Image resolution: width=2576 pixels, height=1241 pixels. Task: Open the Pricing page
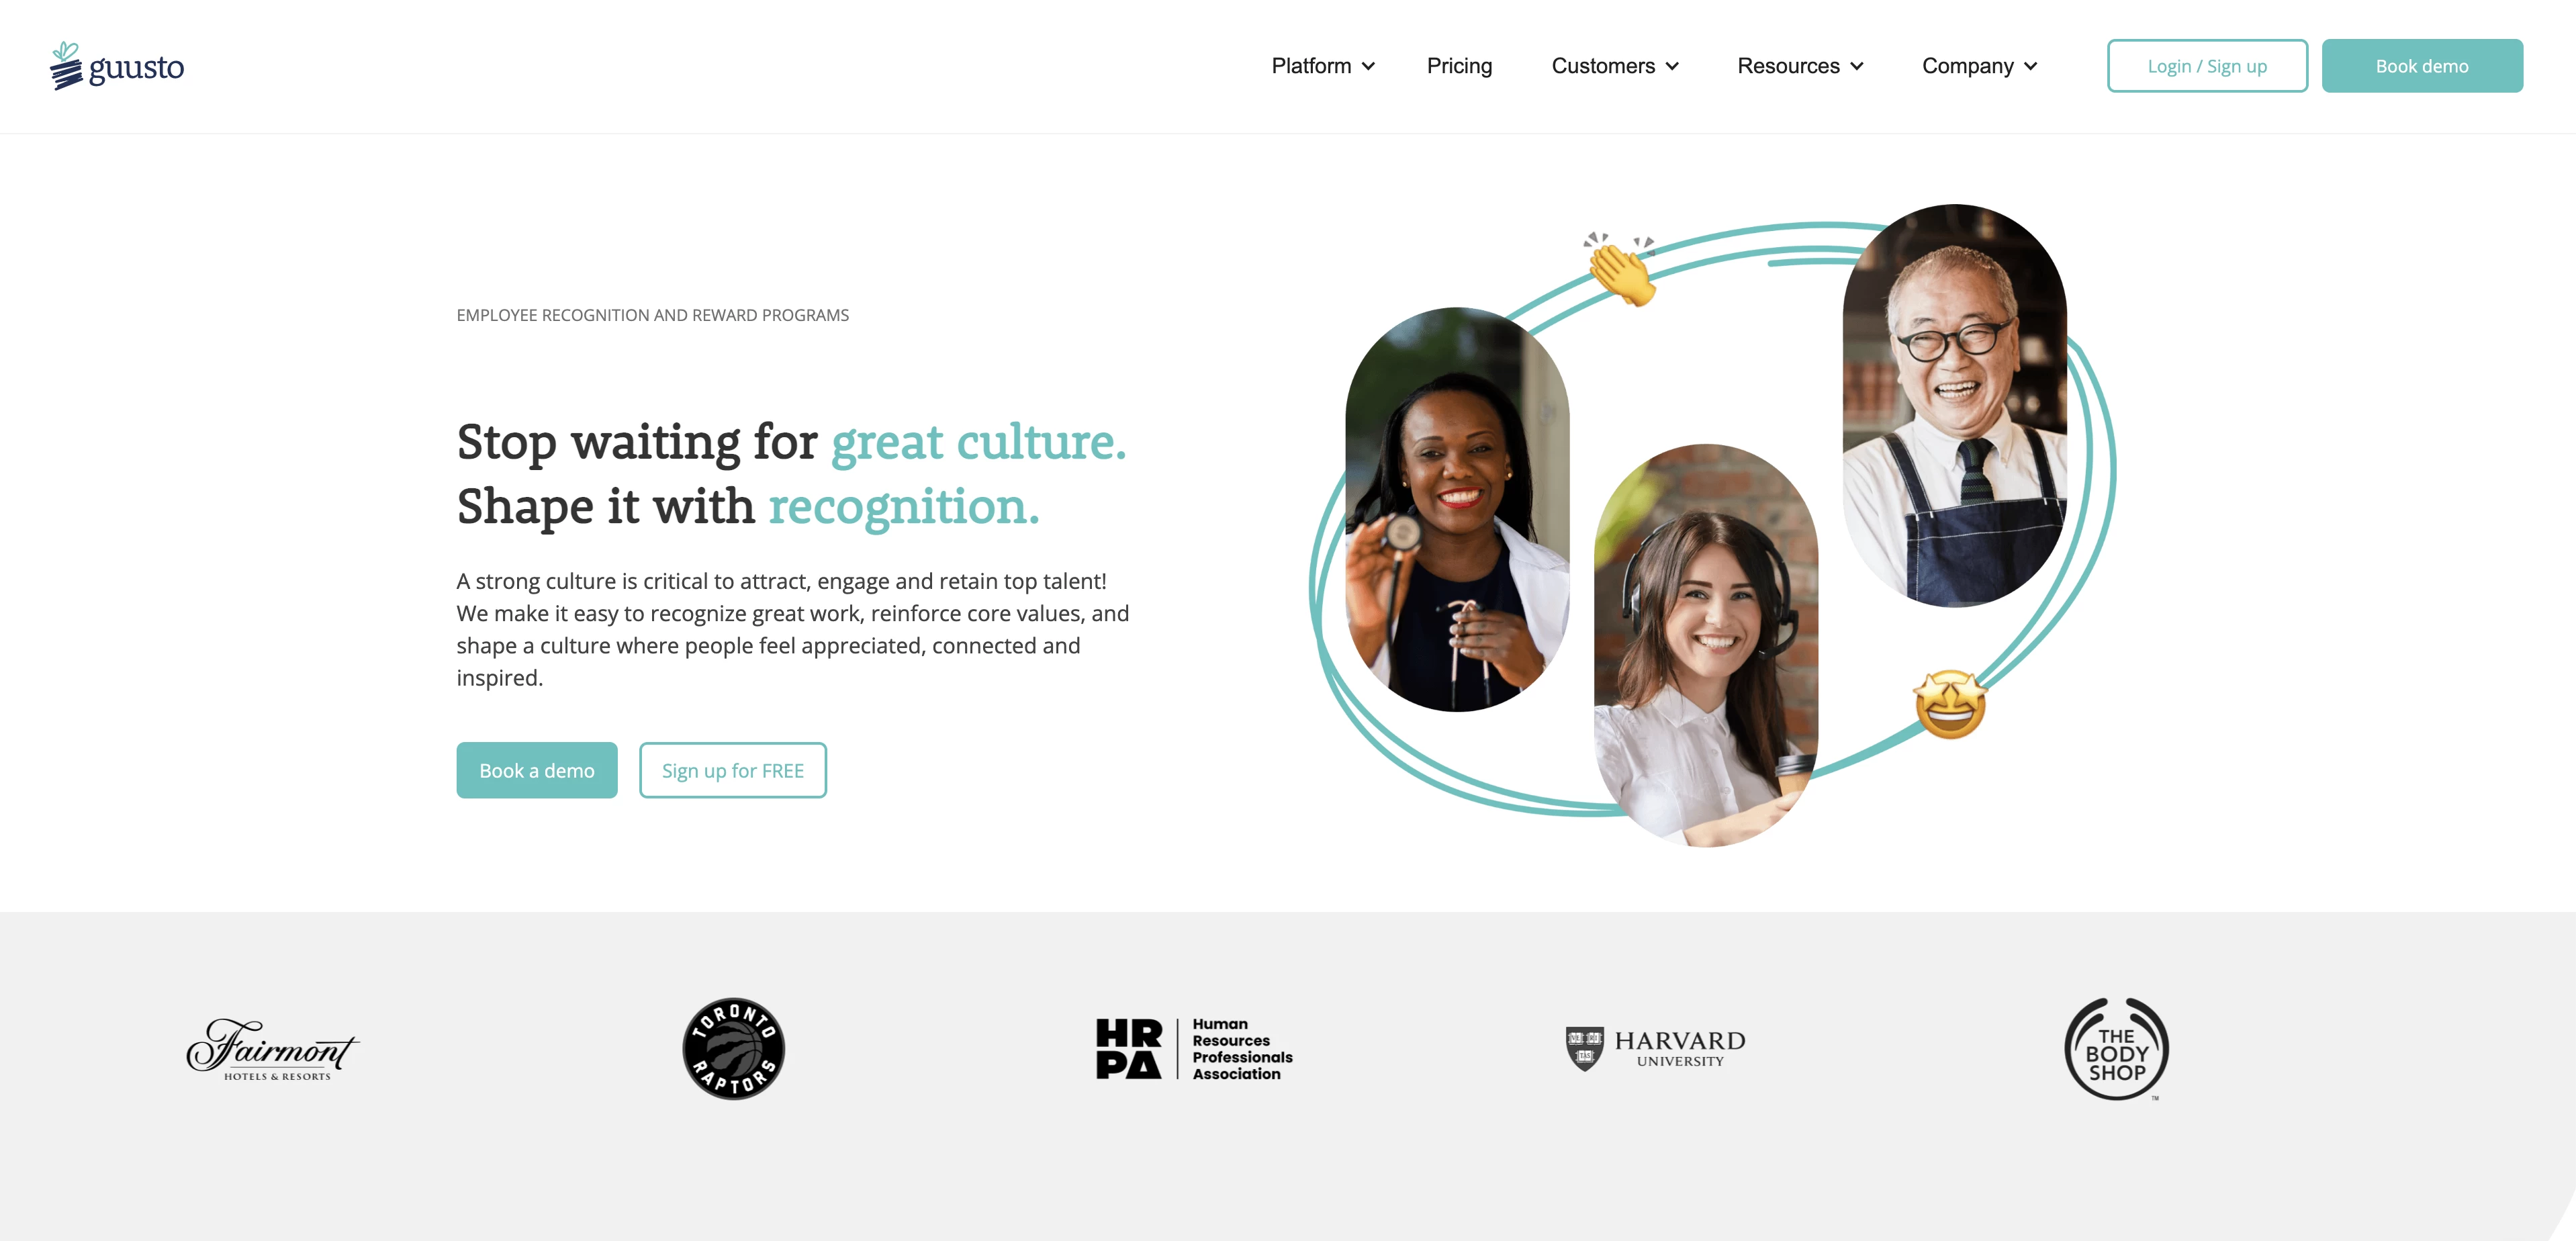tap(1459, 66)
